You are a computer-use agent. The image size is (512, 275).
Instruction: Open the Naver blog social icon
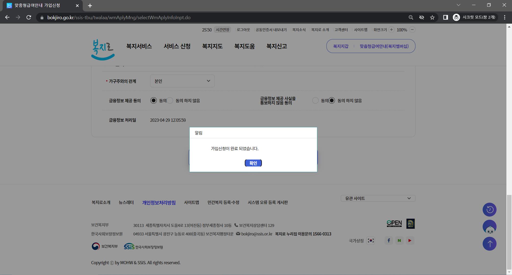click(399, 240)
